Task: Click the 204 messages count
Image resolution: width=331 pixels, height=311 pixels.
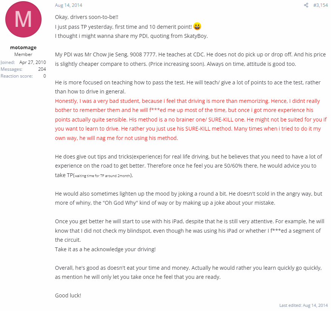Action: point(42,69)
